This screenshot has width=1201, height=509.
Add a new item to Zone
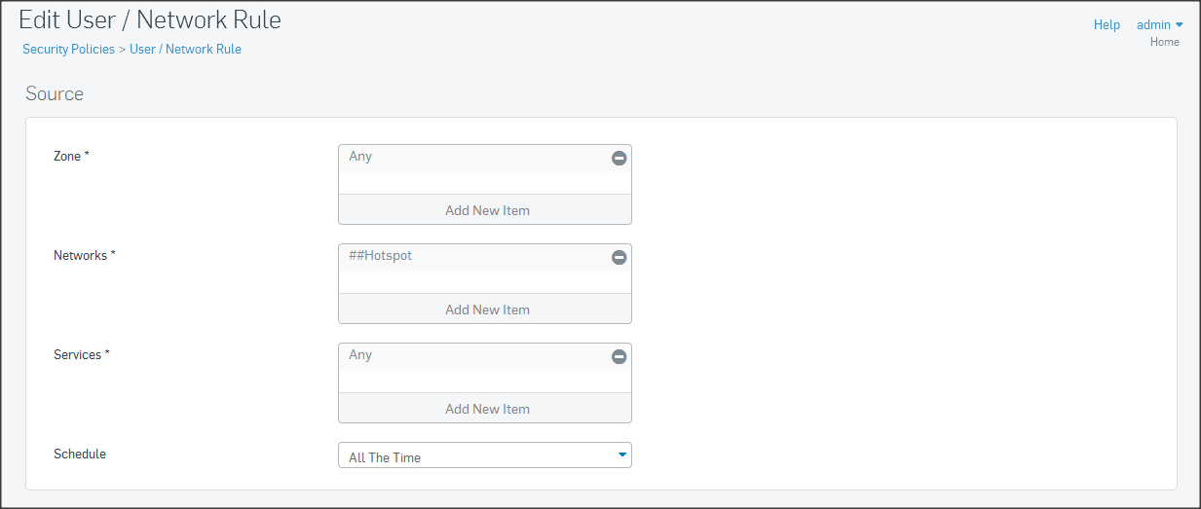[485, 210]
